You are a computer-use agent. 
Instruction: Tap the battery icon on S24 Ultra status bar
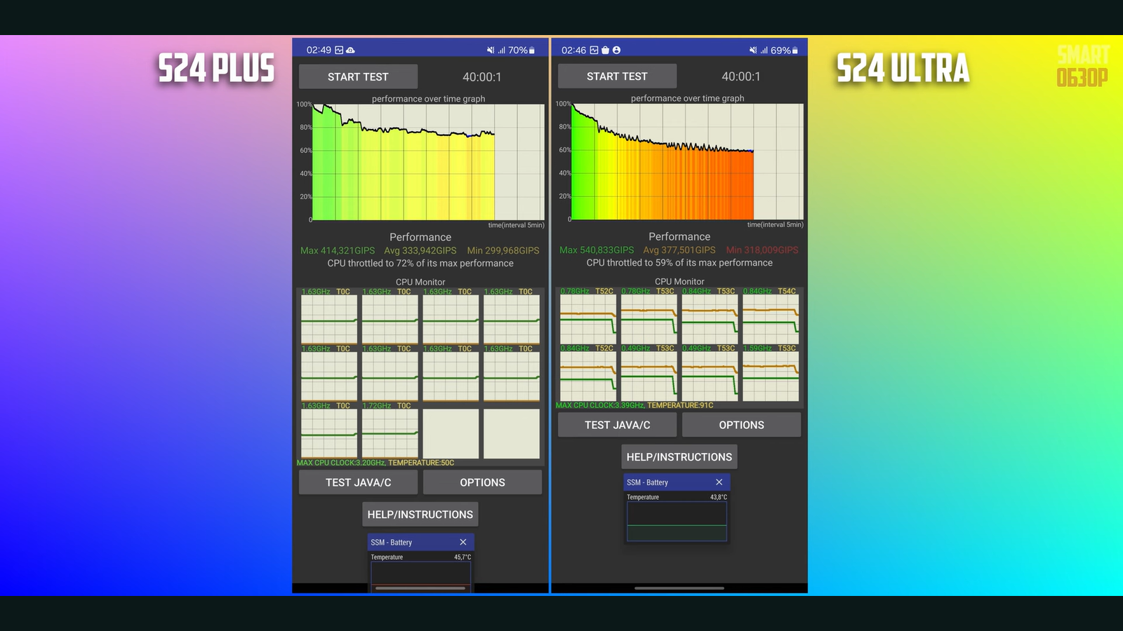click(x=795, y=50)
